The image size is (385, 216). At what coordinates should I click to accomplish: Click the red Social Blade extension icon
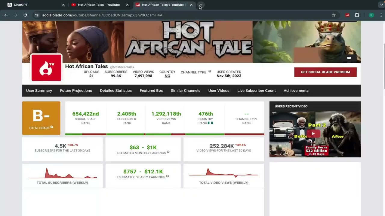[x=347, y=15]
